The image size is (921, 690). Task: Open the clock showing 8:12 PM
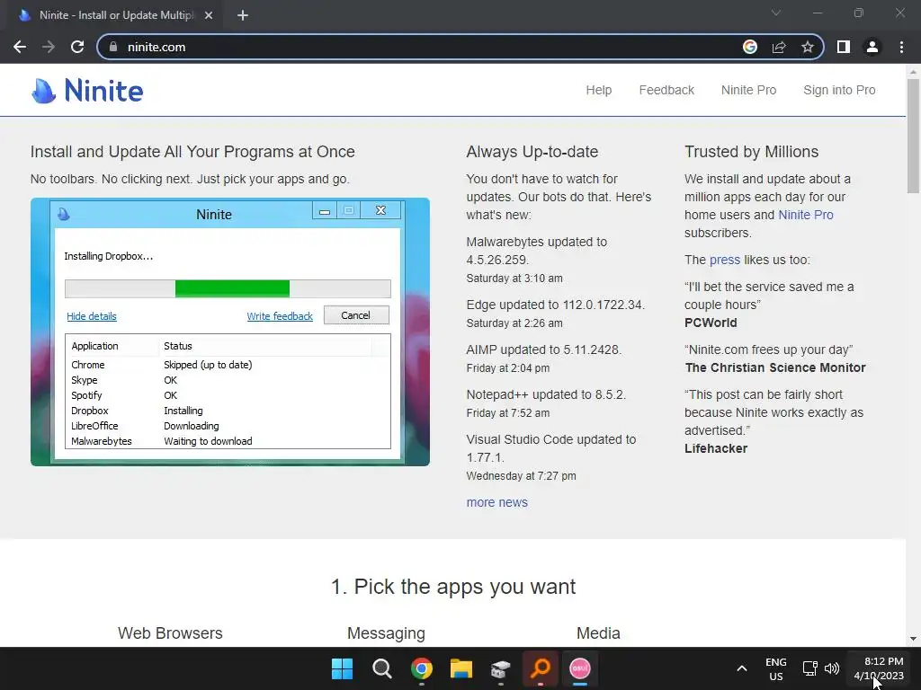pyautogui.click(x=879, y=668)
